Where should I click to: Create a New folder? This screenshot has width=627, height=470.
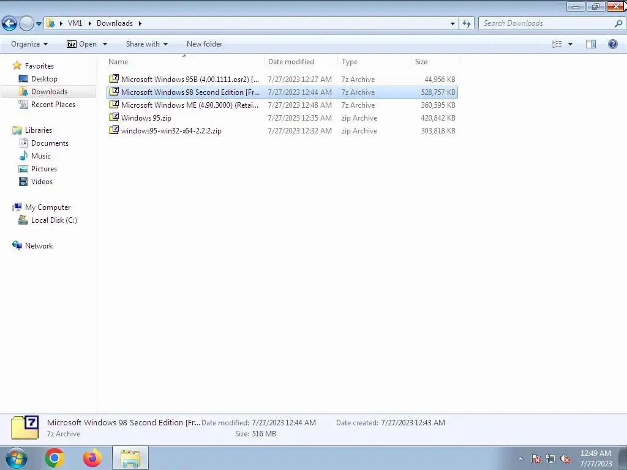point(205,44)
